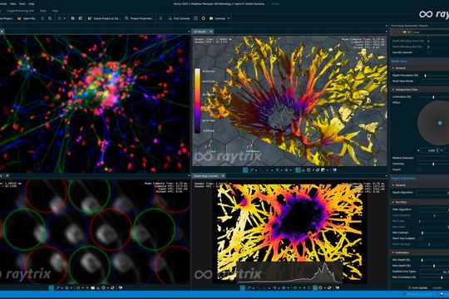This screenshot has height=299, width=449.
Task: Click the search field in parameters panel
Action: coord(432,32)
